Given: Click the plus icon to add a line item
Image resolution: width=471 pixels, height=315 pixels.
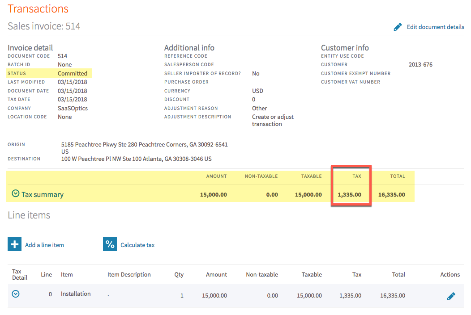Looking at the screenshot, I should tap(14, 244).
